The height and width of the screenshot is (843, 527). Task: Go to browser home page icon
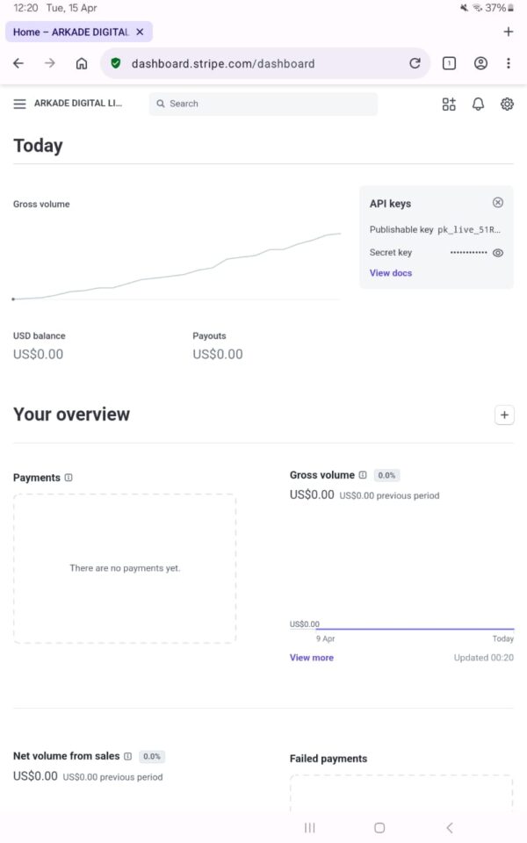[x=82, y=63]
